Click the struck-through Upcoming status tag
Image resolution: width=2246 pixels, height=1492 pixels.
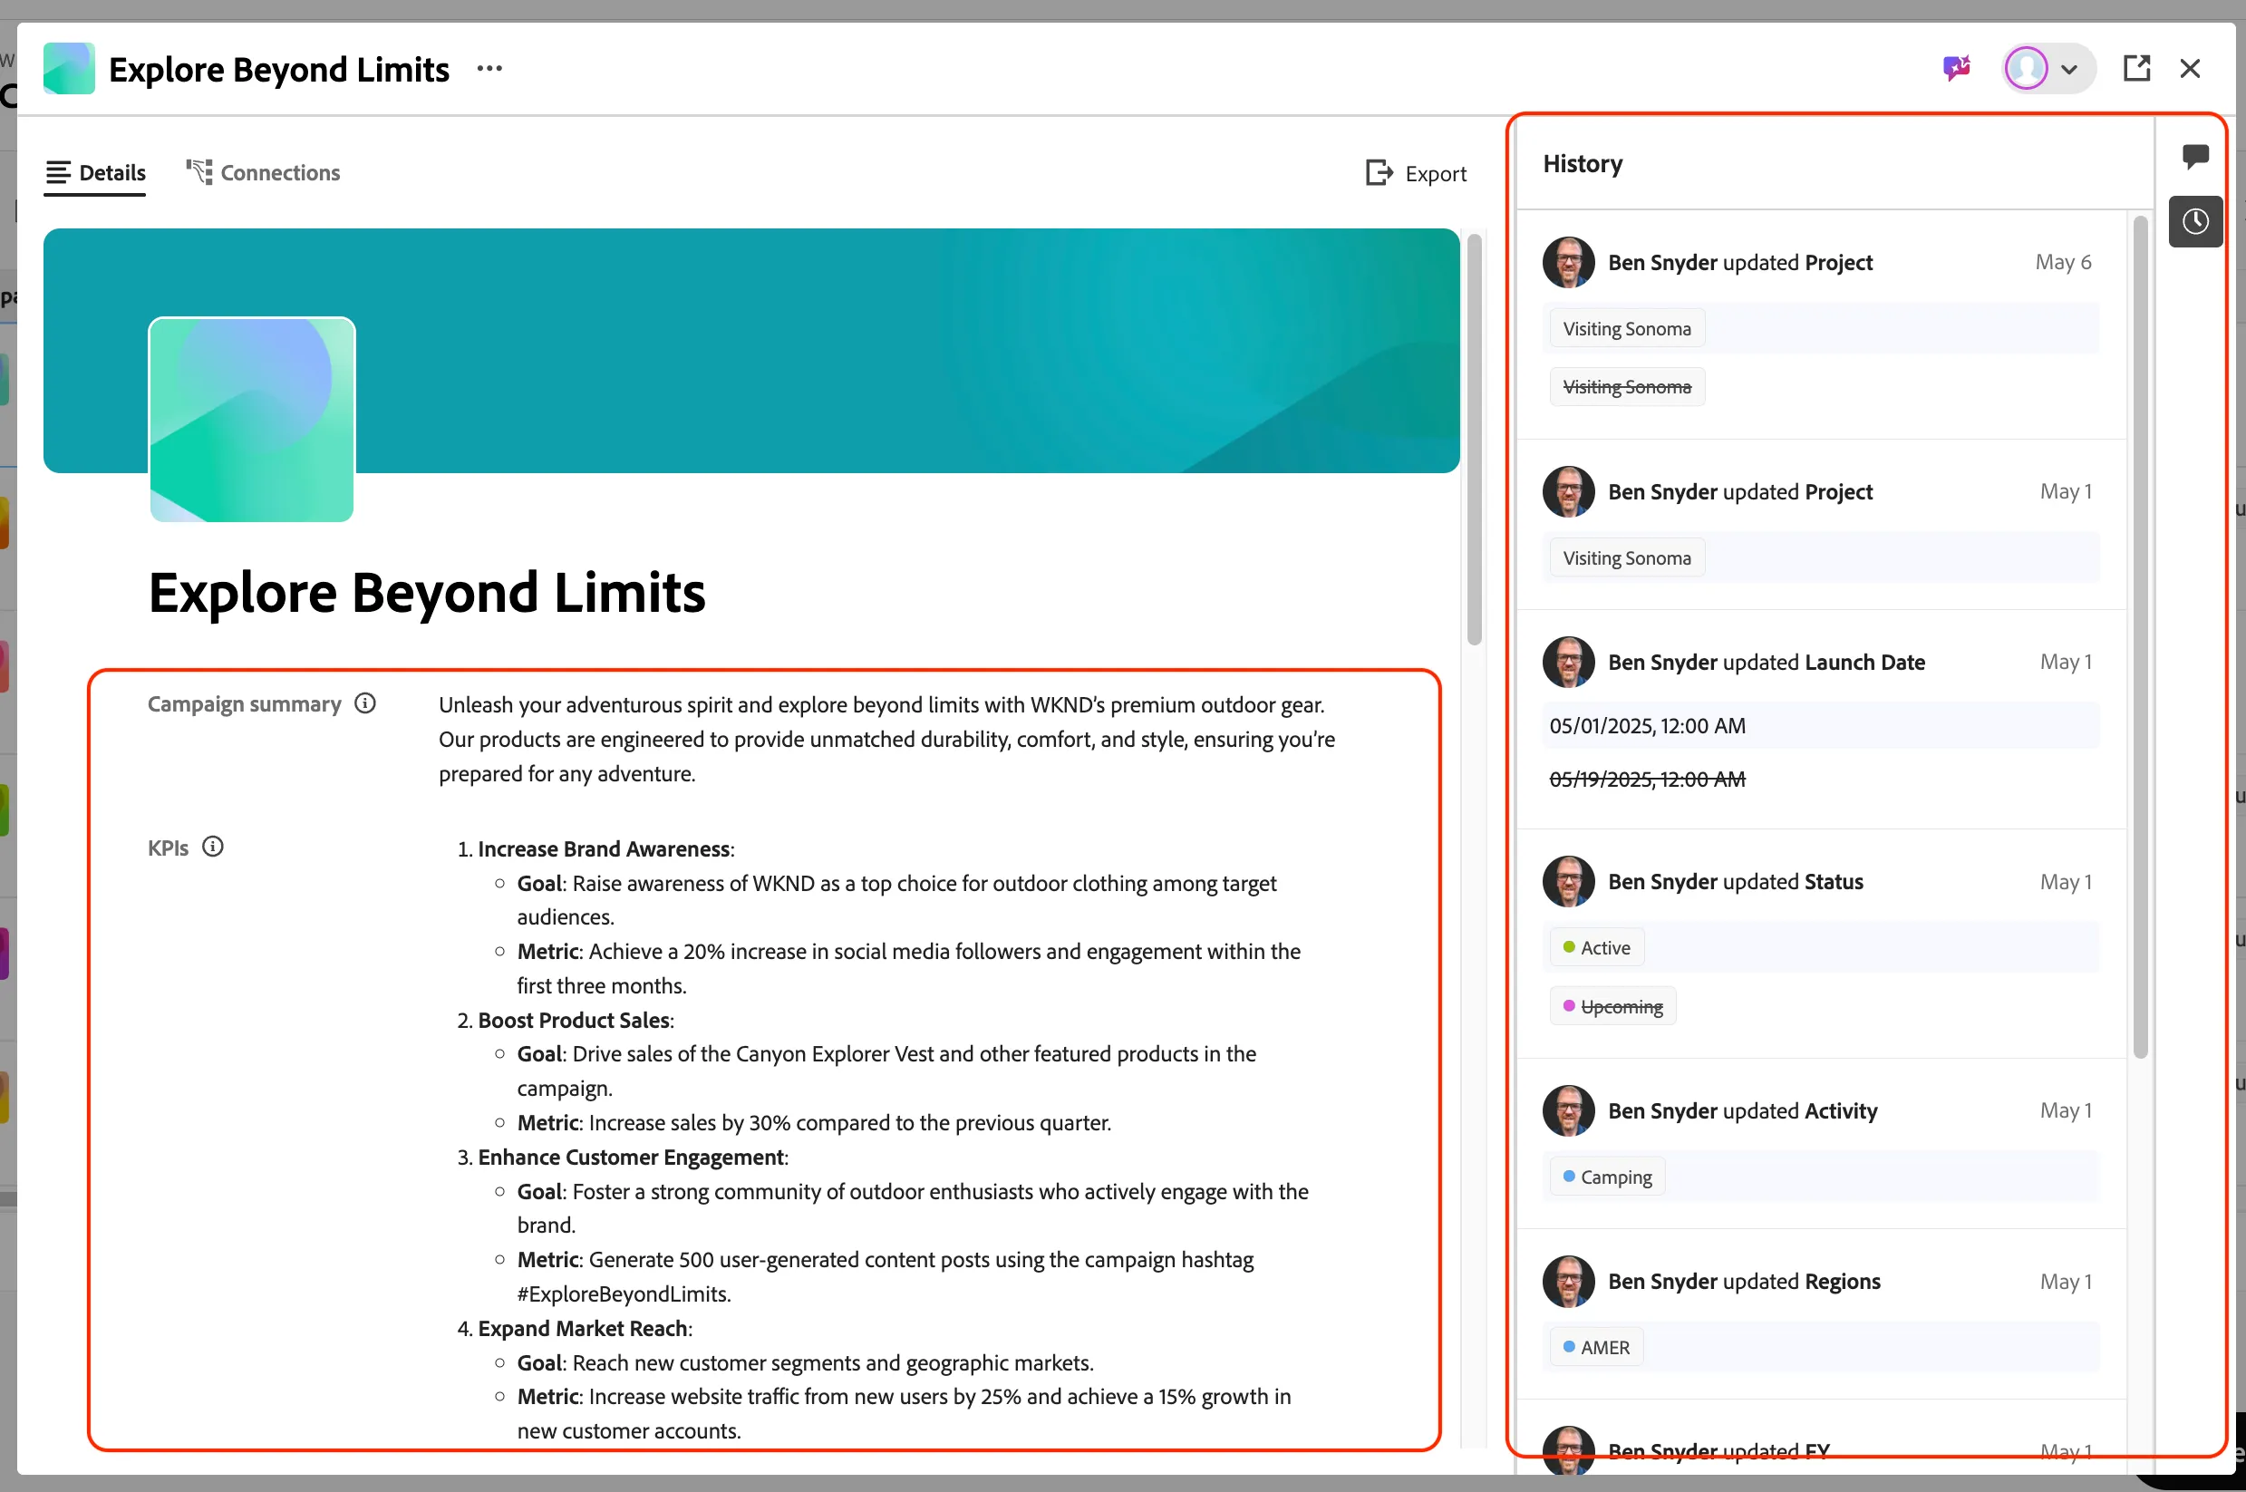pos(1612,1007)
